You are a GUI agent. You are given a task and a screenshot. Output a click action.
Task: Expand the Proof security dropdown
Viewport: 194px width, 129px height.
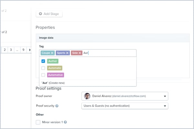point(165,106)
